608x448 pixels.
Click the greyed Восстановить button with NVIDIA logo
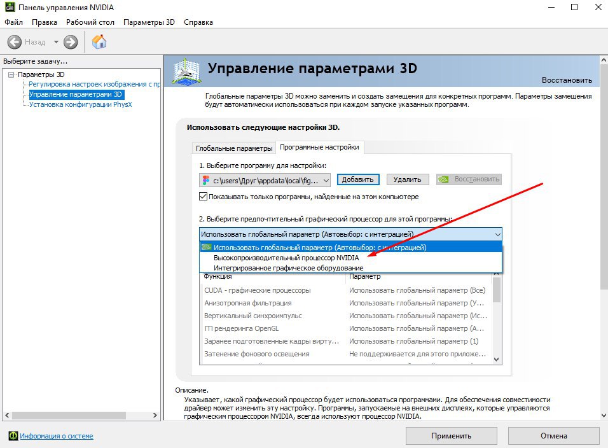tap(469, 179)
